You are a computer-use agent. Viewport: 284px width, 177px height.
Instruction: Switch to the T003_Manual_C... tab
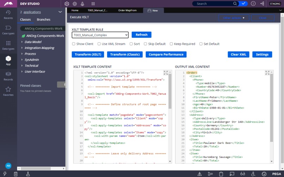[98, 10]
